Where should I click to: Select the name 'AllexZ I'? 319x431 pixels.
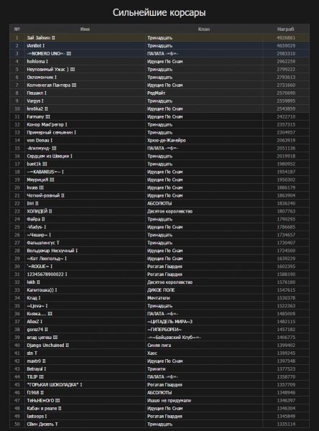coord(34,322)
